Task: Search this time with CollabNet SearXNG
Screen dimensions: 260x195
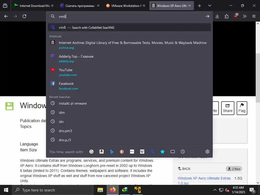Action: click(152, 152)
